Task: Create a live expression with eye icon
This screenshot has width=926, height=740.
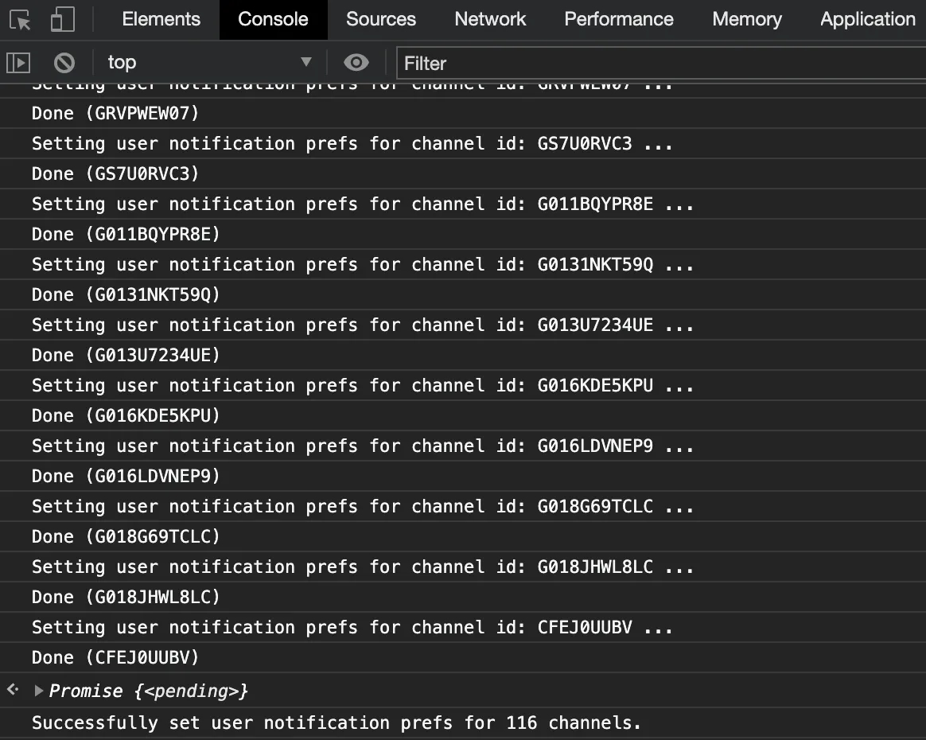Action: pyautogui.click(x=356, y=62)
